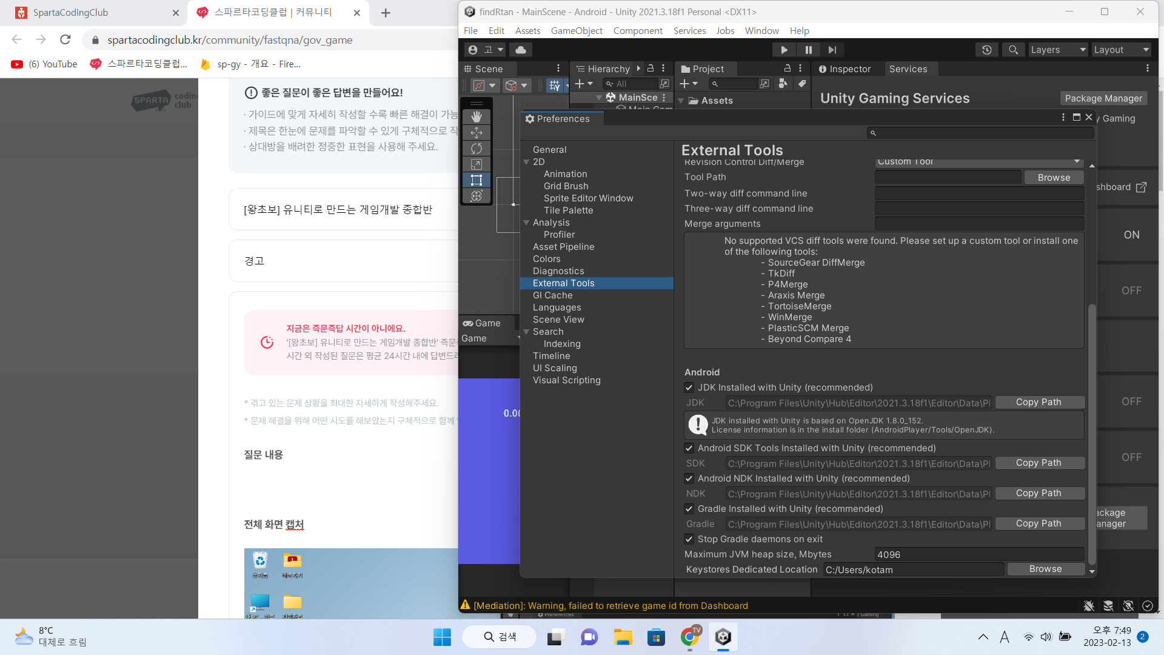Lock the Hierarchy panel

651,69
